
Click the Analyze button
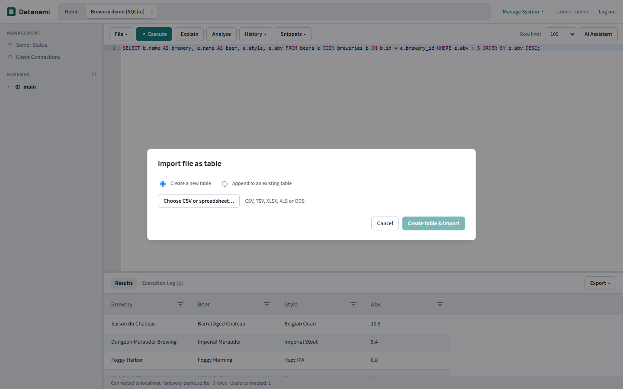coord(222,34)
